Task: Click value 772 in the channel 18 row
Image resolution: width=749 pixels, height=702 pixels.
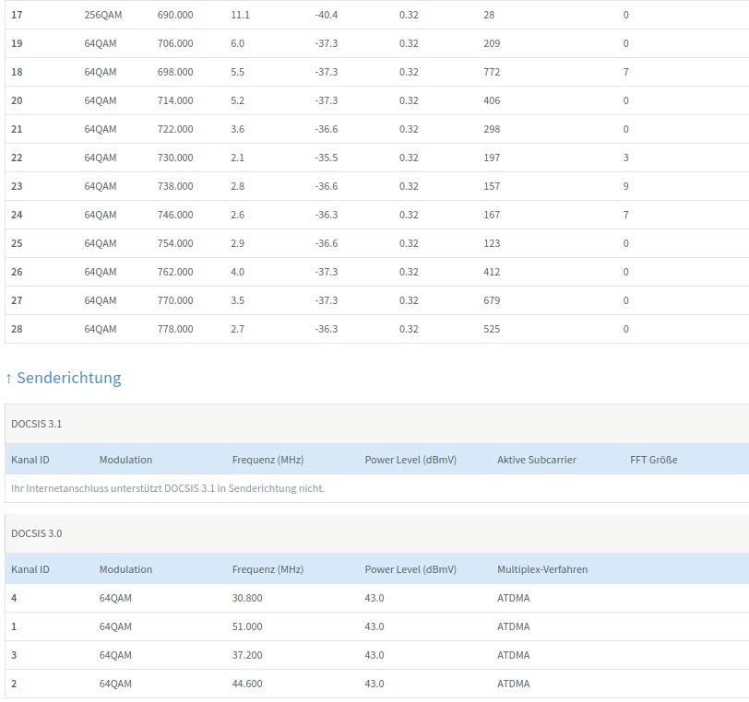Action: pos(492,72)
